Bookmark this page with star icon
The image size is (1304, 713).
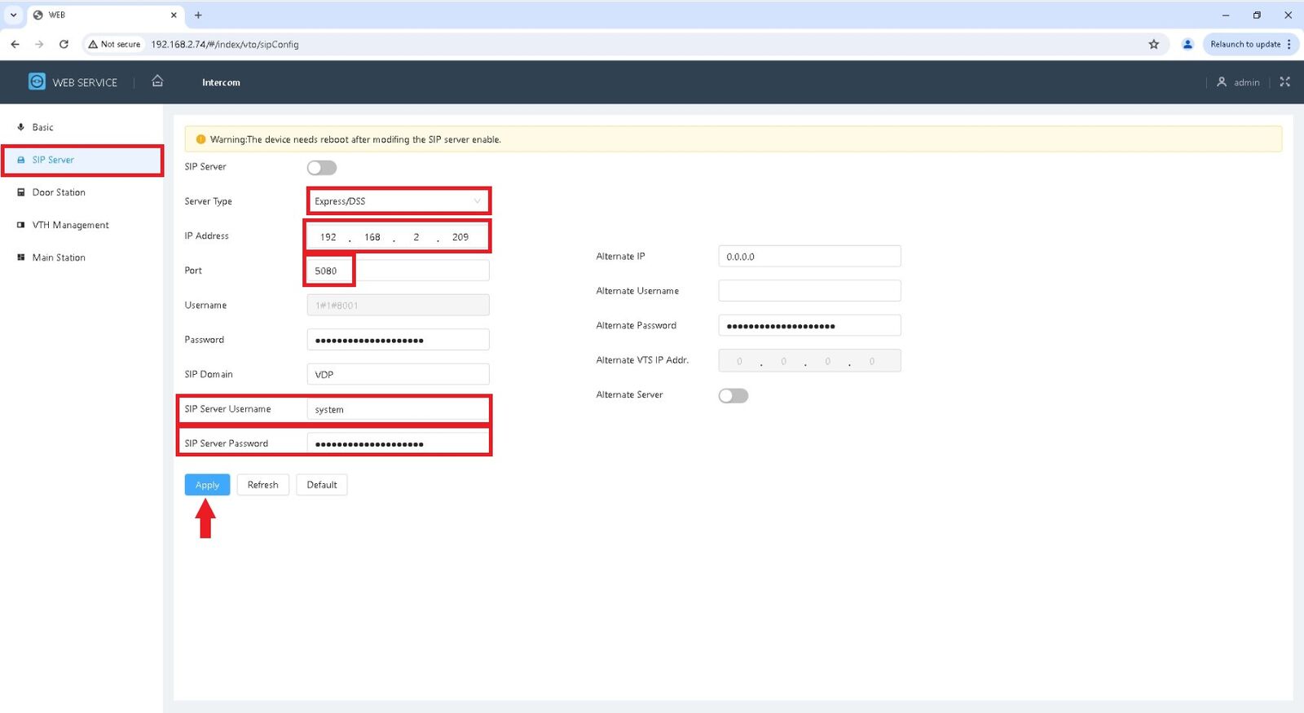tap(1153, 44)
